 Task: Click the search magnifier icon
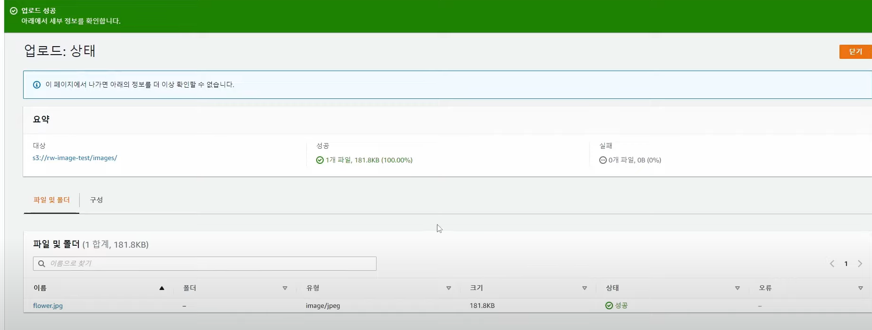[42, 264]
